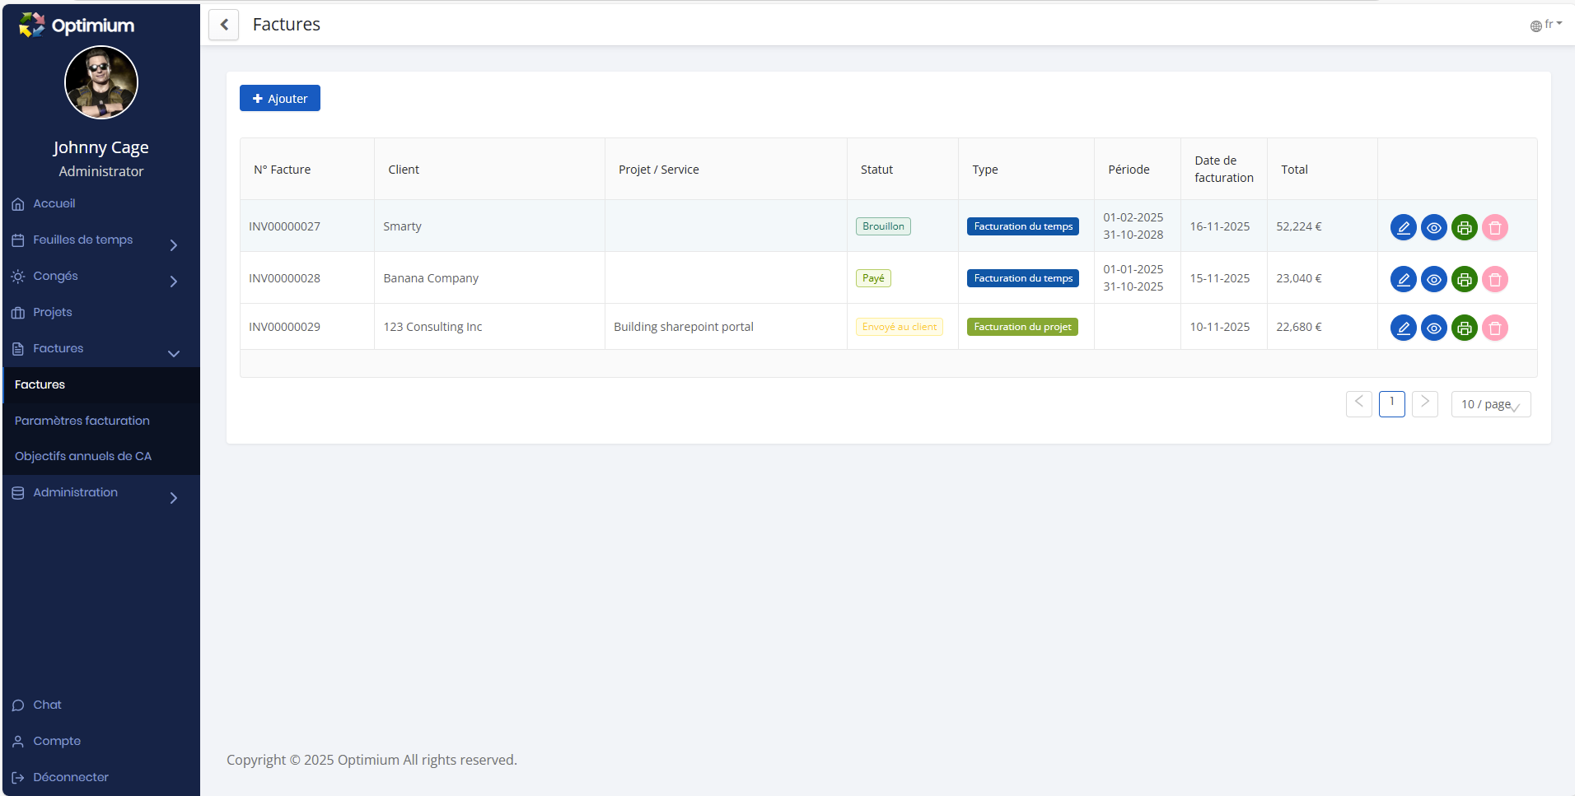Print the 123 Consulting Inc invoice

tap(1464, 328)
